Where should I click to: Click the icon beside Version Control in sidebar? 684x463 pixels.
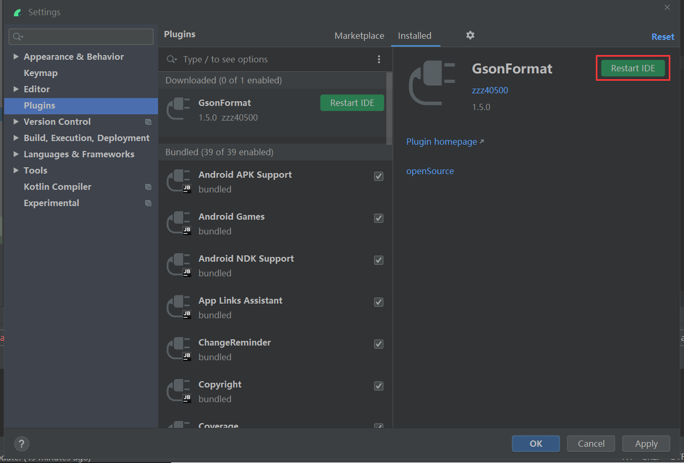[x=148, y=122]
